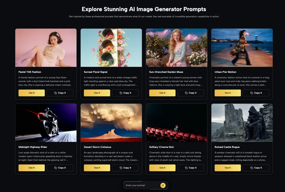Viewport: 285px width, 192px height.
Task: Click the sparkle generate icon in prompt bar
Action: (163, 185)
